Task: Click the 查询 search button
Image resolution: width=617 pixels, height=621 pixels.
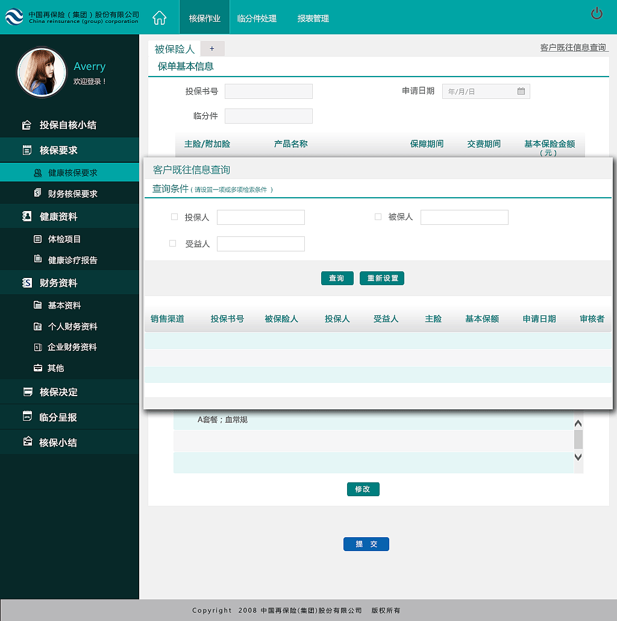Action: (337, 278)
